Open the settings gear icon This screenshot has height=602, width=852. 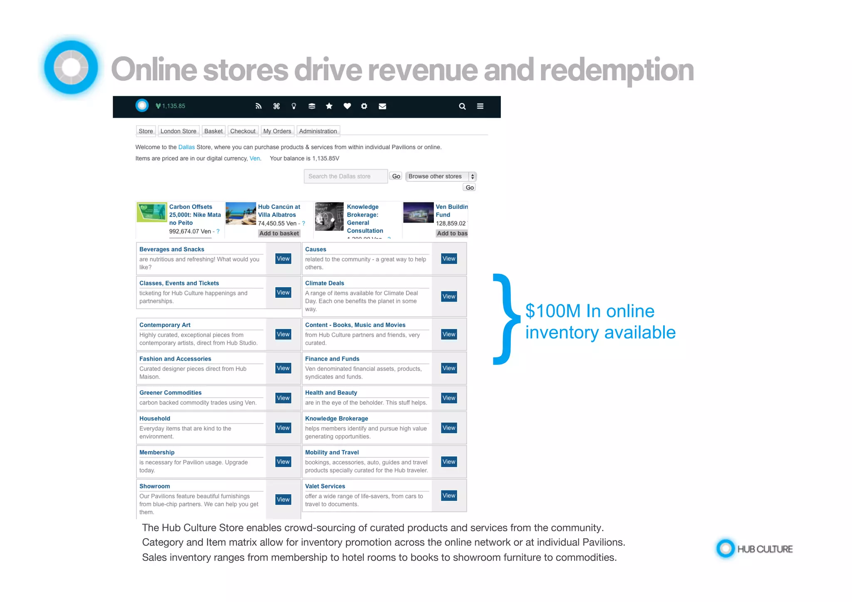[x=364, y=106]
